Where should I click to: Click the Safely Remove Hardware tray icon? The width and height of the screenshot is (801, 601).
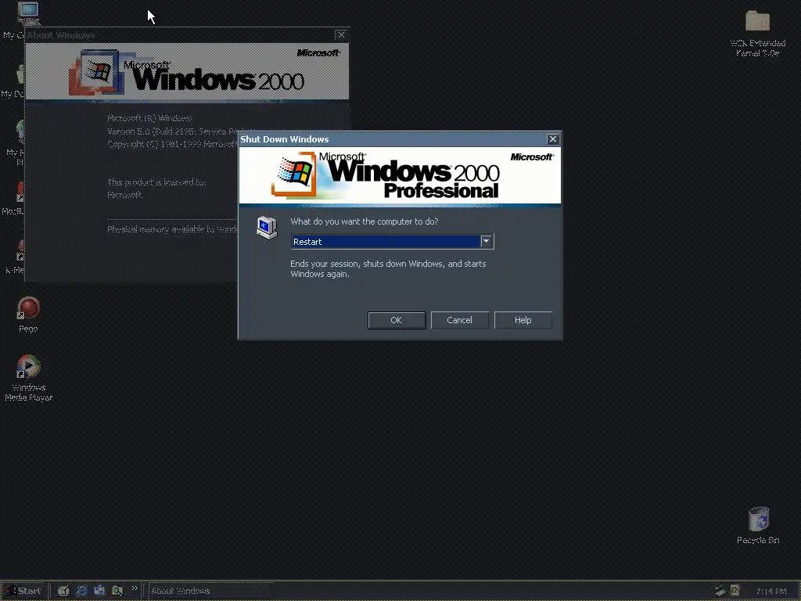click(x=720, y=591)
